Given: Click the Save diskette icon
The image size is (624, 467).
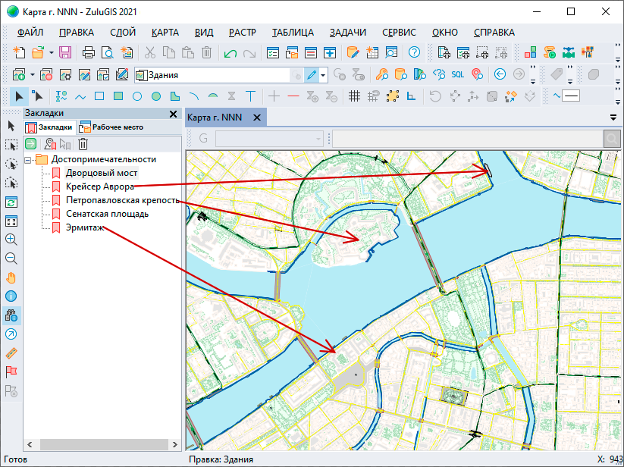Looking at the screenshot, I should click(x=65, y=52).
